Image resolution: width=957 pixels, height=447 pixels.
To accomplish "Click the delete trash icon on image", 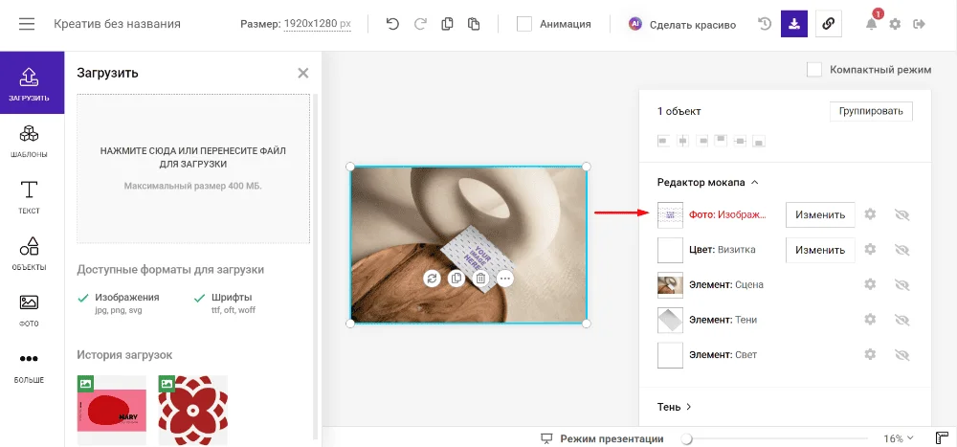I will [x=480, y=279].
